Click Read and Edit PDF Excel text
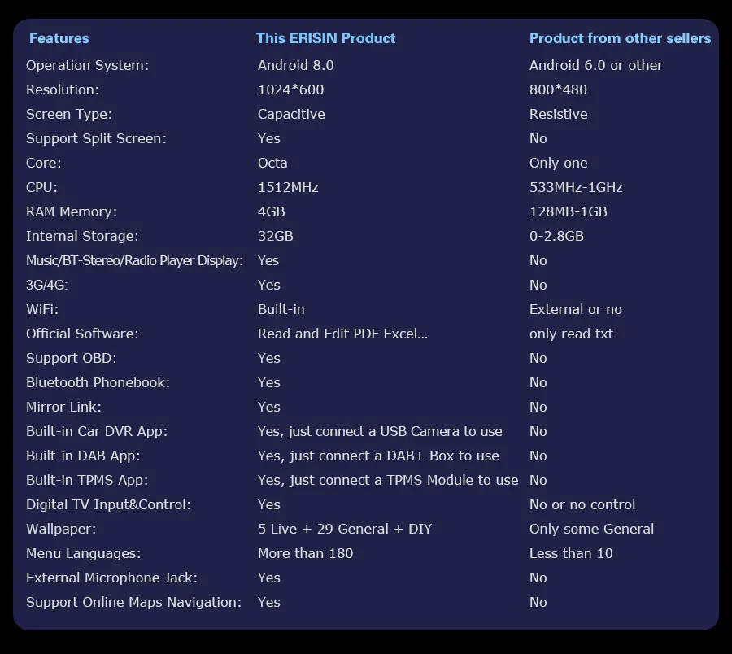The image size is (732, 654). click(x=342, y=334)
